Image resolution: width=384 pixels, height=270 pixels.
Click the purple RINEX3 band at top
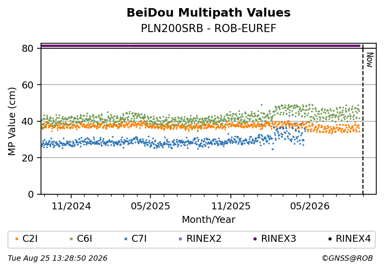(x=201, y=46)
